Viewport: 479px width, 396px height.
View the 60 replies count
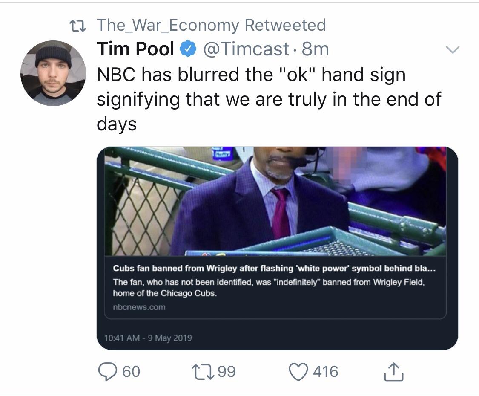(132, 372)
